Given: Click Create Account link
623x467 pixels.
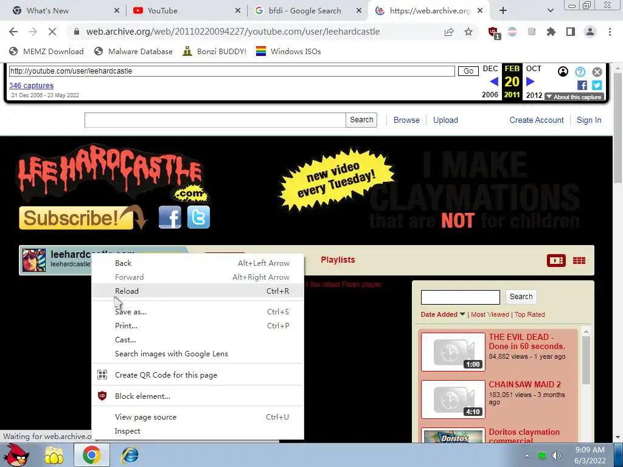Looking at the screenshot, I should pos(537,120).
